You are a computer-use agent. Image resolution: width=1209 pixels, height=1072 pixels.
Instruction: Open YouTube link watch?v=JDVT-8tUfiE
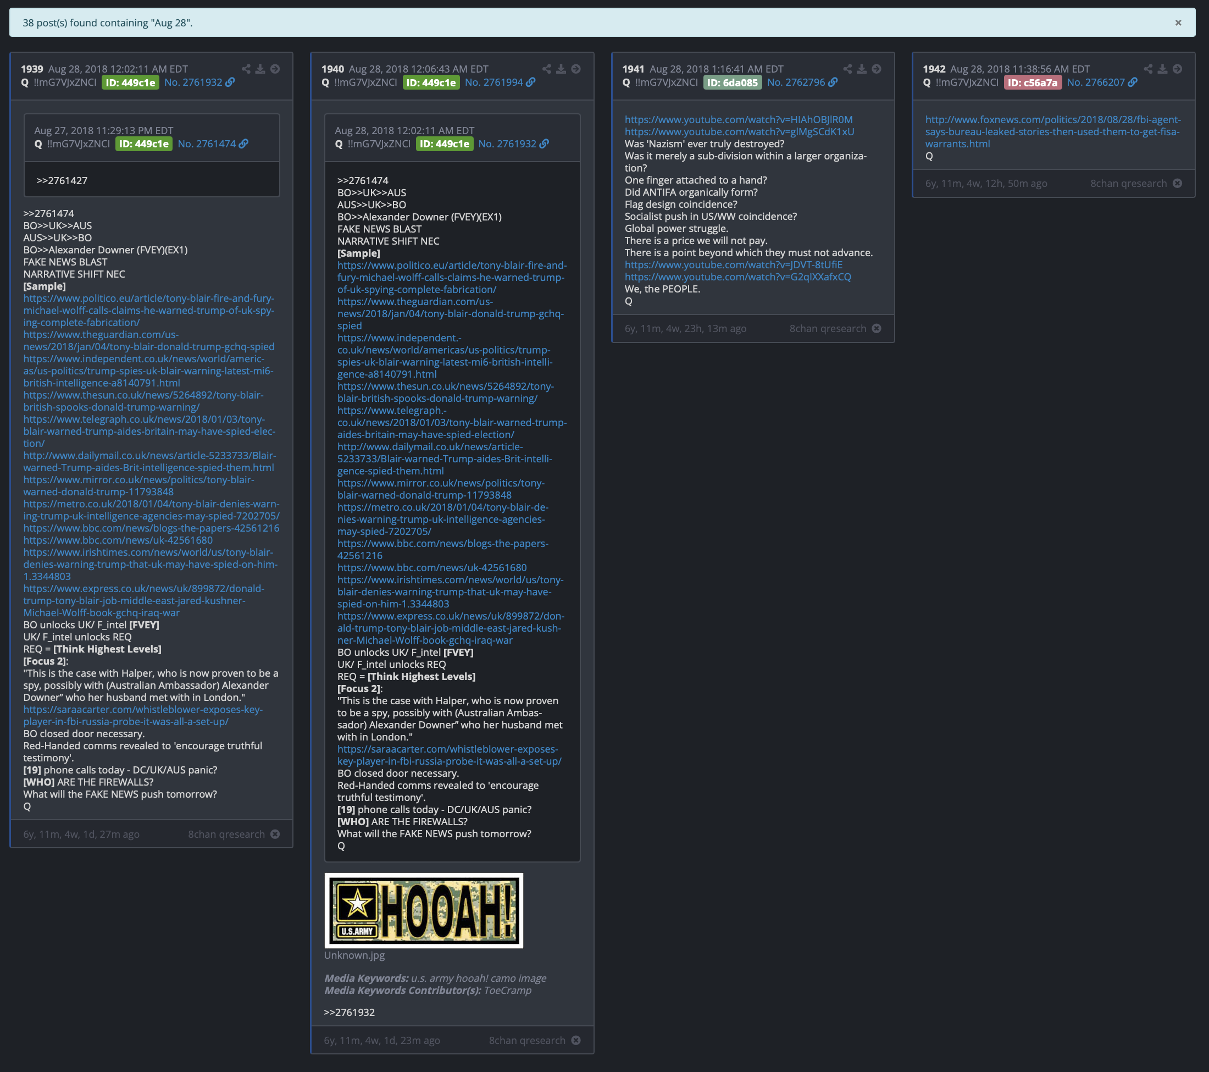734,264
